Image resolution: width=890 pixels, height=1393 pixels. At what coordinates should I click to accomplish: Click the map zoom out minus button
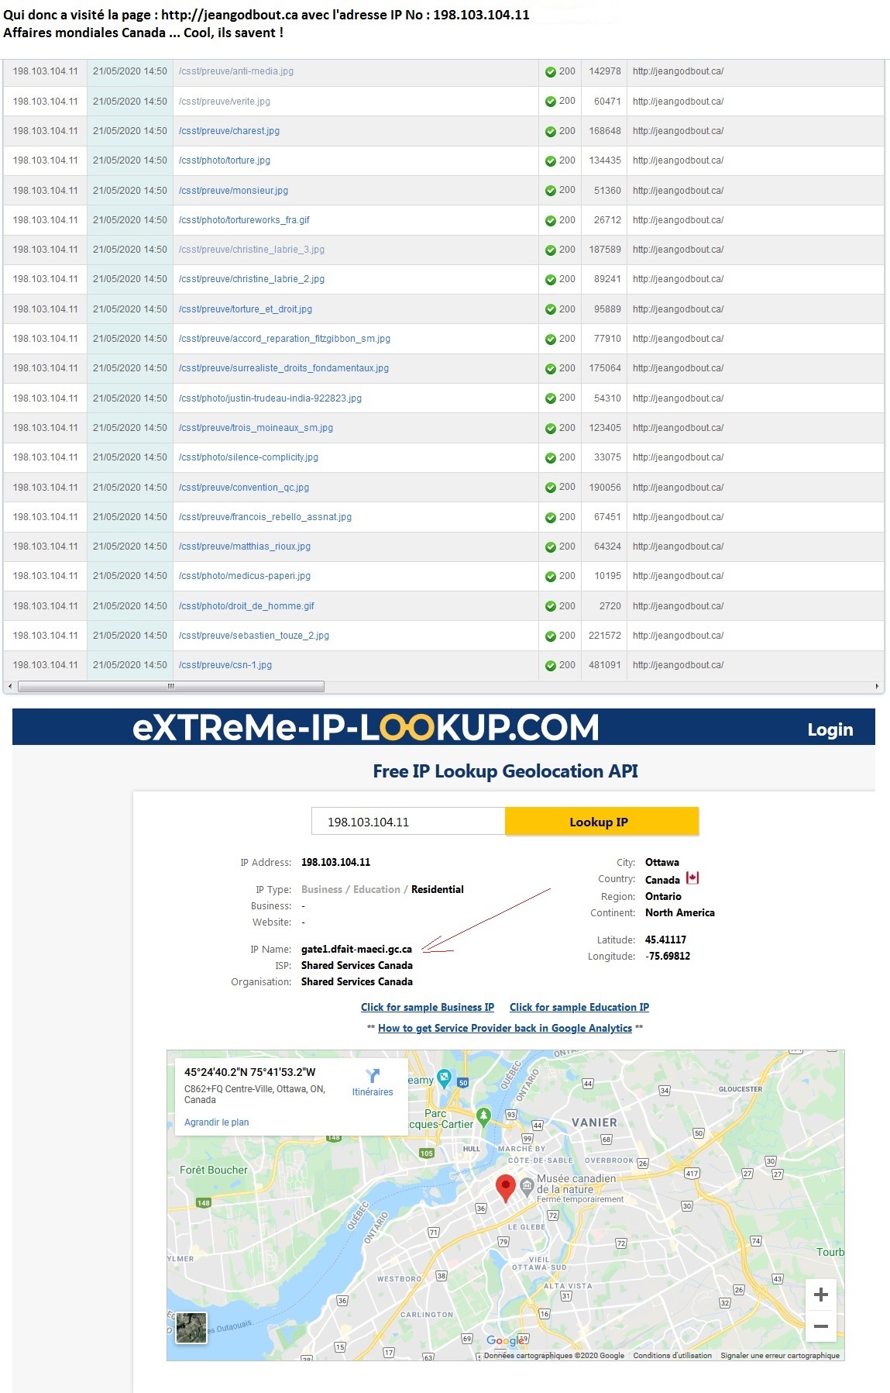click(821, 1326)
